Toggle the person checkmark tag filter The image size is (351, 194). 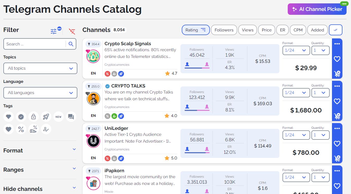click(46, 129)
